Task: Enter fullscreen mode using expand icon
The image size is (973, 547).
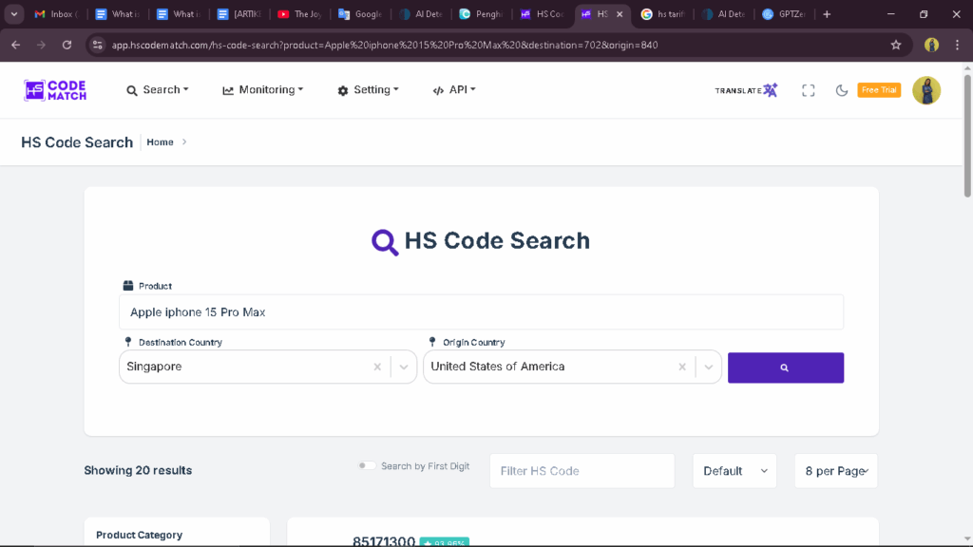Action: coord(809,90)
